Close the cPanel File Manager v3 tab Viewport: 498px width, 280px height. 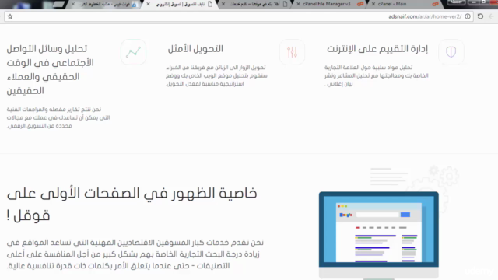[298, 4]
